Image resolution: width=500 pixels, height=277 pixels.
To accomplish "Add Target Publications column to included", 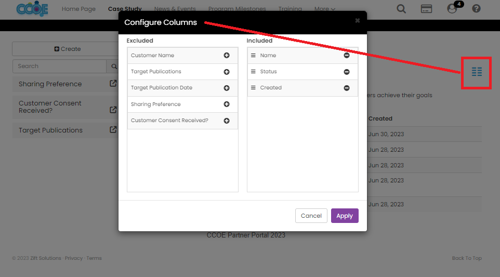I will pyautogui.click(x=227, y=72).
